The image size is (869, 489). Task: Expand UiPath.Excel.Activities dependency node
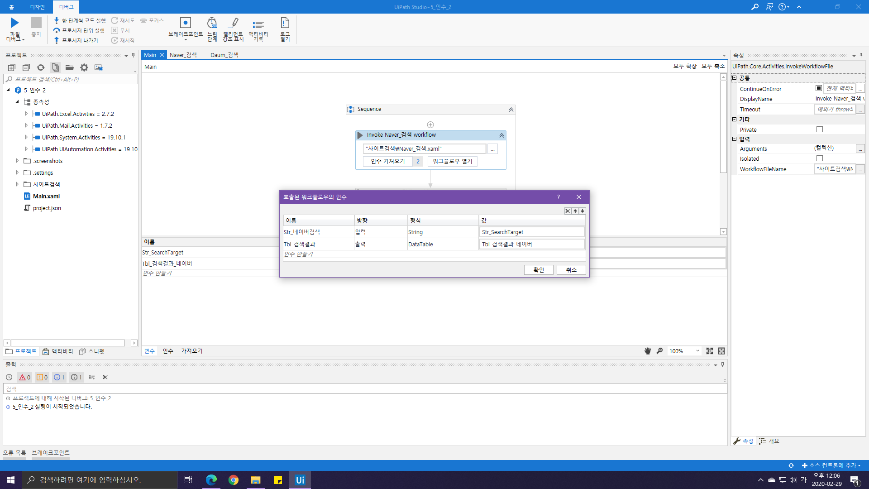[x=26, y=114]
